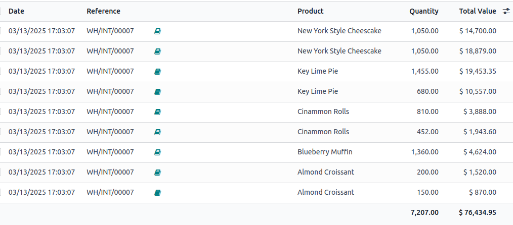Screen dimensions: 513x225
Task: Open journal entry for Cinammon Rolls 810.00 row
Action: click(157, 112)
